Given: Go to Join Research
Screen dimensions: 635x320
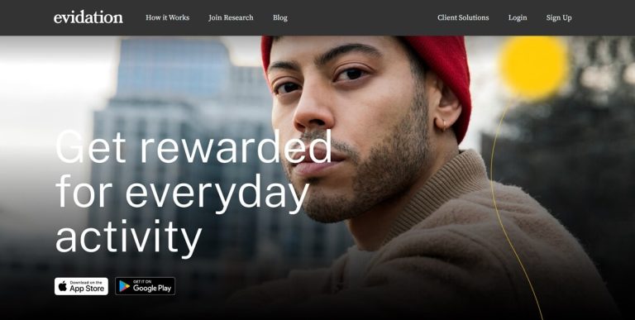Looking at the screenshot, I should click(231, 17).
